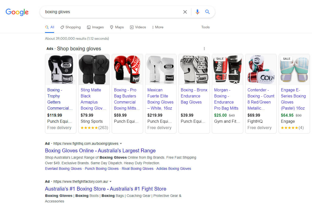
Task: Expand the fighthq.com.au ad URL dropdown arrow
Action: (121, 143)
